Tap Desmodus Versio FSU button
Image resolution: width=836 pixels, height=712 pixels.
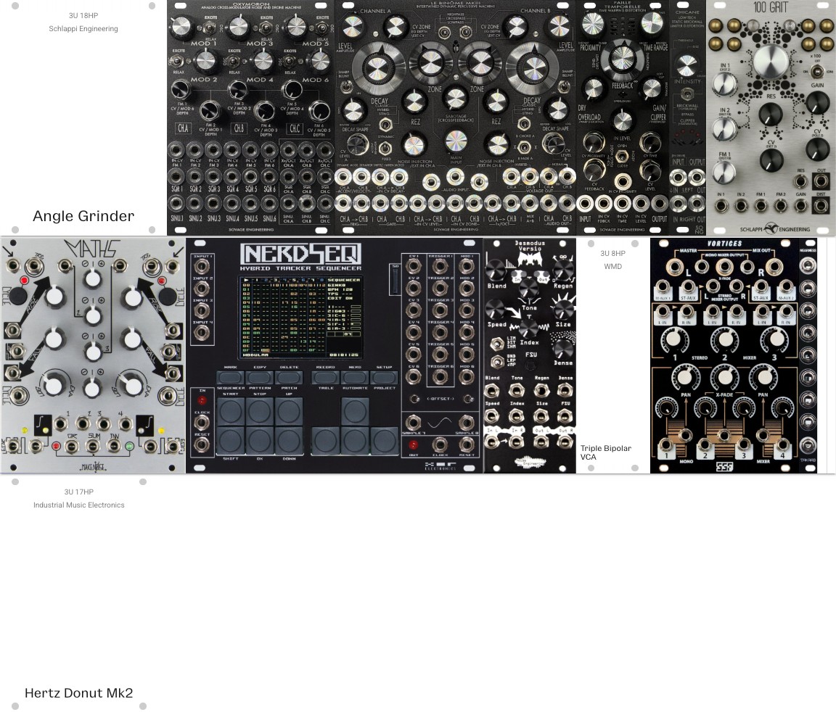[x=530, y=365]
